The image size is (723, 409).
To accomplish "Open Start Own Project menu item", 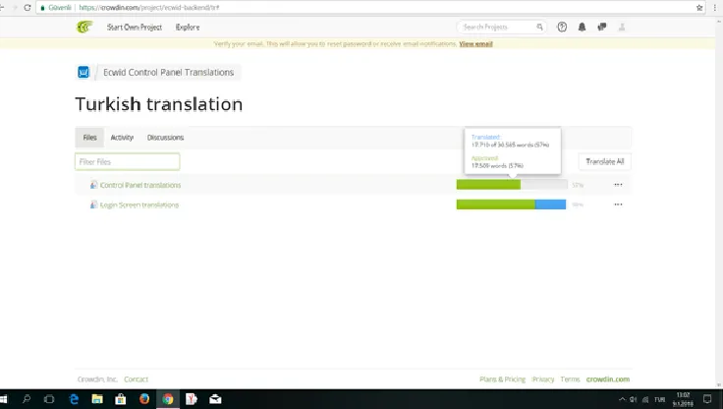I will (135, 28).
